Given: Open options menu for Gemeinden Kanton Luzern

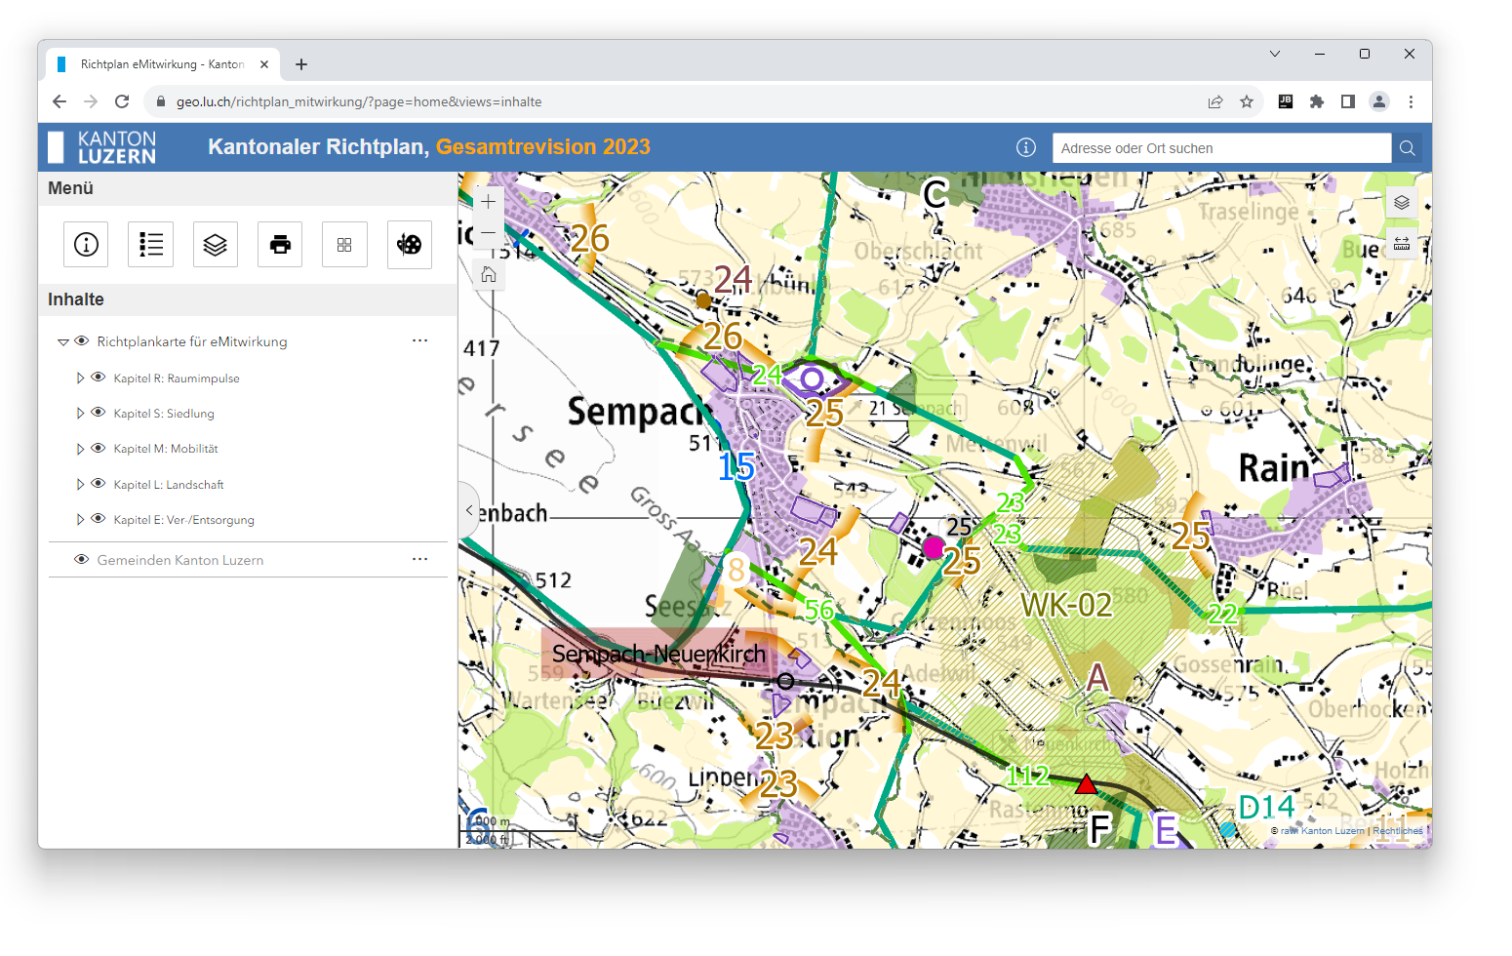Looking at the screenshot, I should click(419, 559).
